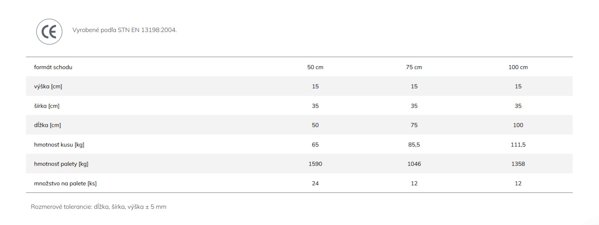Click the CE certification mark icon
Screen dimensions: 599x225
(x=49, y=32)
